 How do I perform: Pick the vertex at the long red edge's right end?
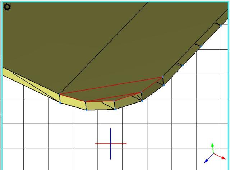pos(162,77)
